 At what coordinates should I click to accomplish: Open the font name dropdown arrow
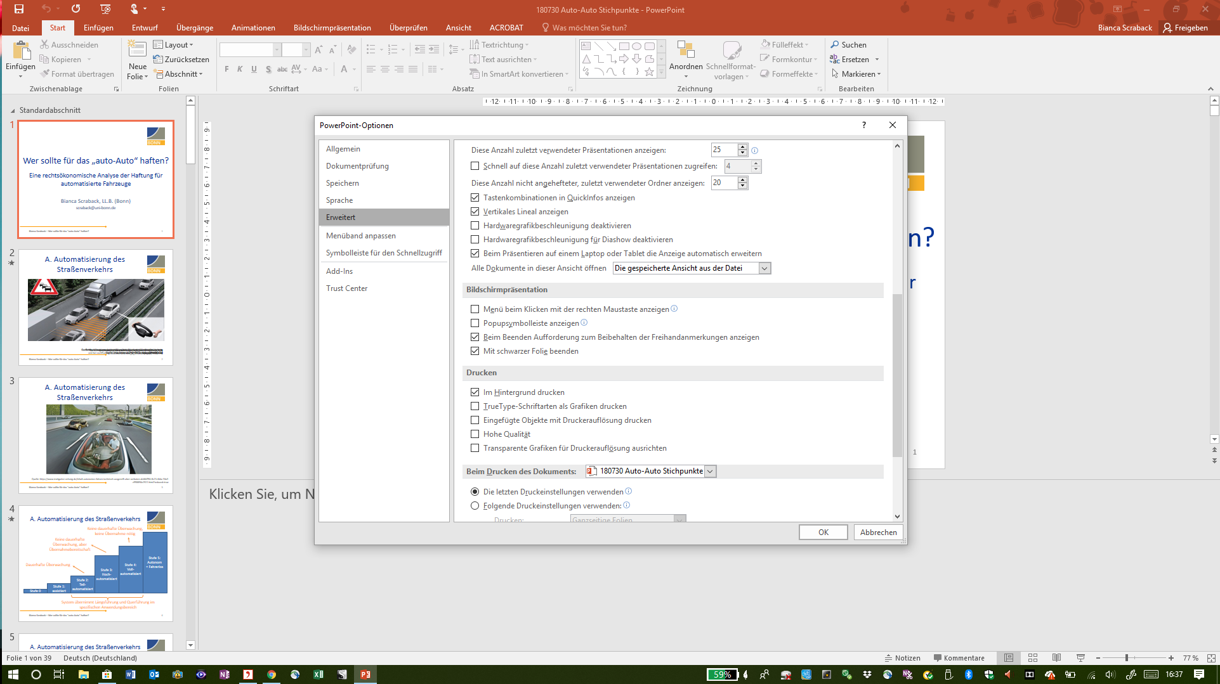point(277,49)
